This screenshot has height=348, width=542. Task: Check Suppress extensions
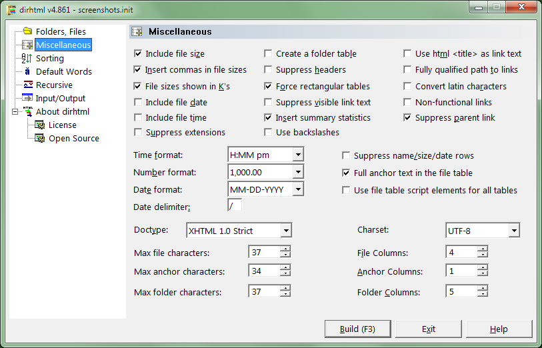tap(138, 133)
